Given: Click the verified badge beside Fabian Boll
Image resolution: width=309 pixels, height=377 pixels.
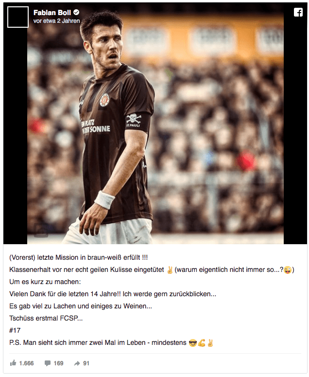Looking at the screenshot, I should coord(76,12).
